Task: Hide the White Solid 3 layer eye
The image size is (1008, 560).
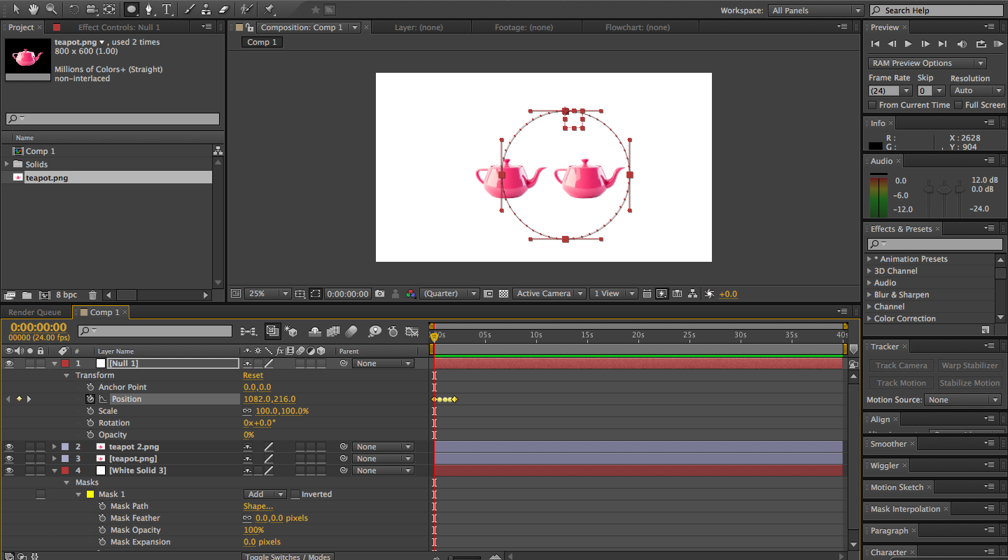Action: tap(10, 470)
